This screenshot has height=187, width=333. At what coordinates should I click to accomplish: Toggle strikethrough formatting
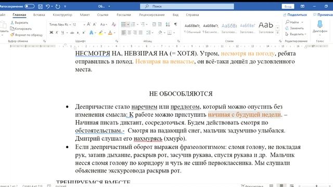tap(72, 33)
